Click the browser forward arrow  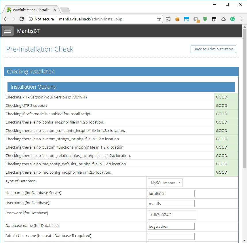pyautogui.click(x=14, y=19)
